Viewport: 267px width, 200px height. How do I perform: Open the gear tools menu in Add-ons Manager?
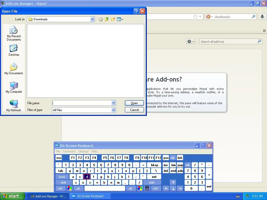click(x=190, y=41)
